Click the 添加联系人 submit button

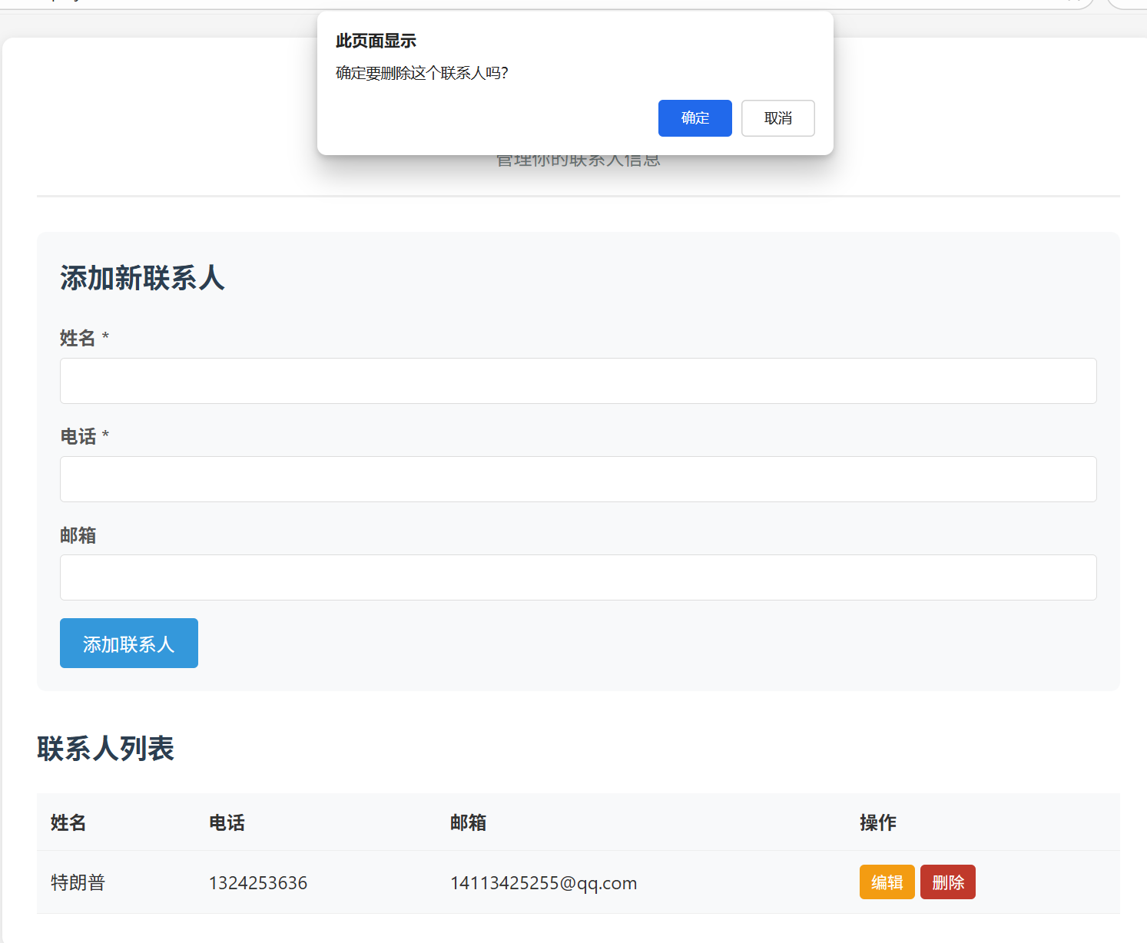tap(128, 643)
